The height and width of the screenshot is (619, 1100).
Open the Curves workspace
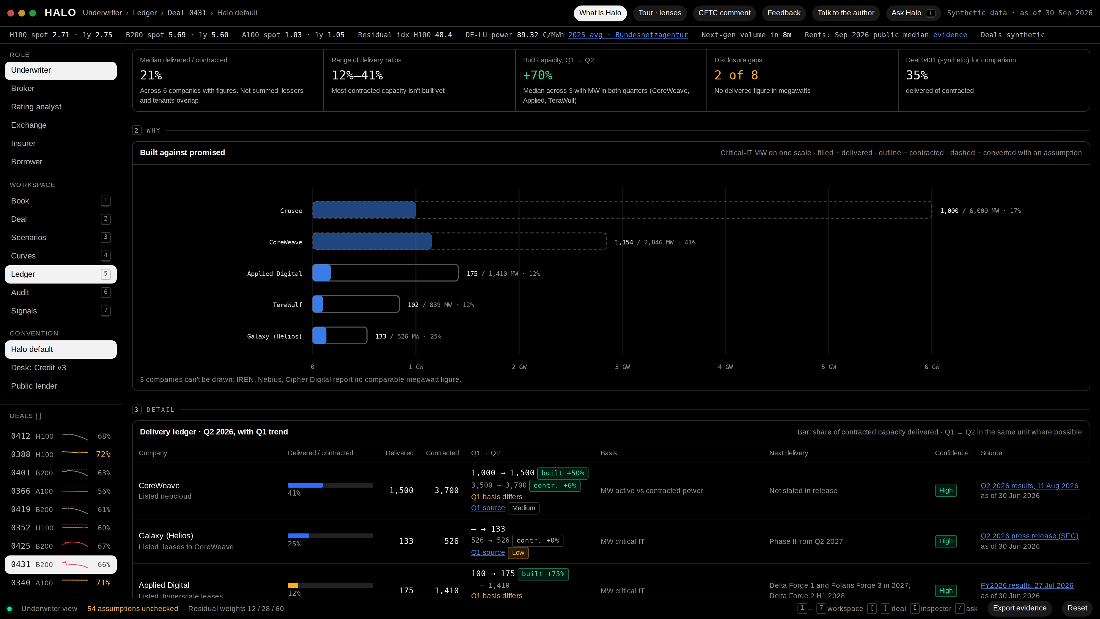tap(61, 256)
